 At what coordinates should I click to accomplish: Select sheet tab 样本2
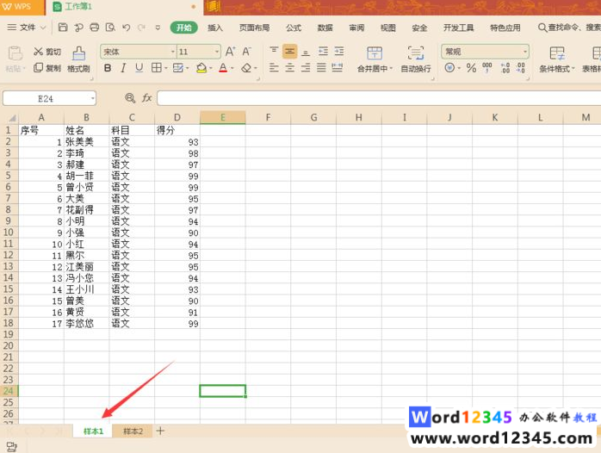(x=133, y=431)
